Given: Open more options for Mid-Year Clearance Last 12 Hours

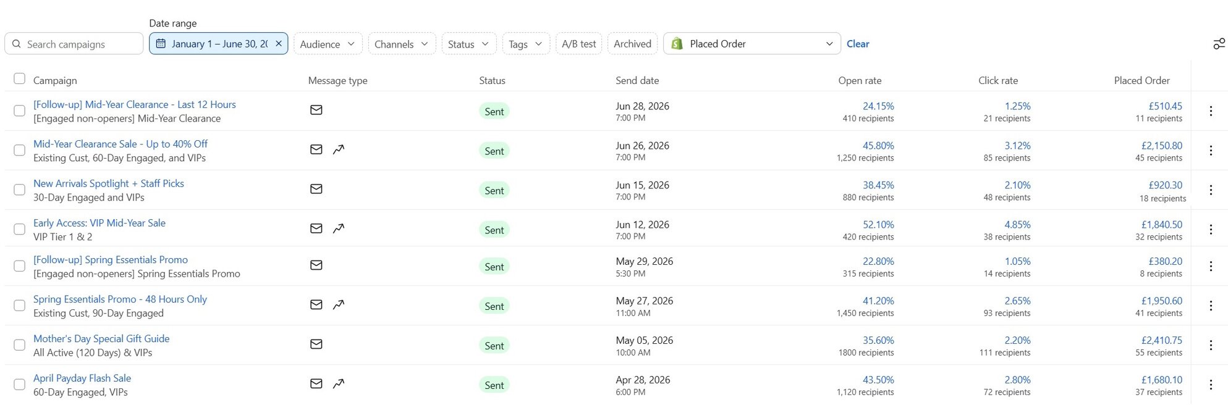Looking at the screenshot, I should point(1211,111).
